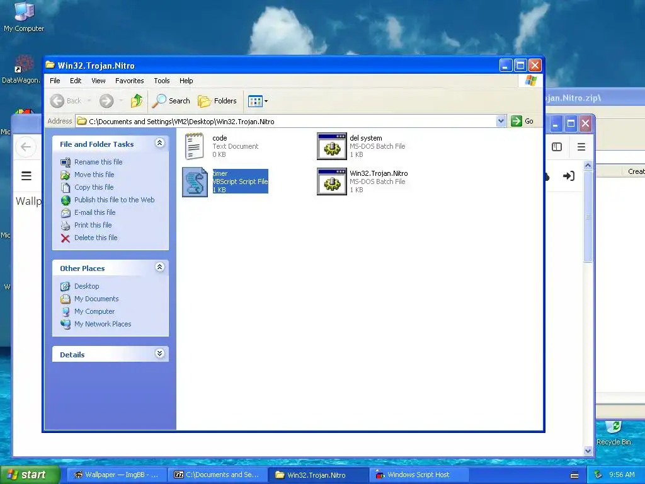Click the background browser vertical scrollbar thumb
The height and width of the screenshot is (484, 645).
(x=588, y=216)
